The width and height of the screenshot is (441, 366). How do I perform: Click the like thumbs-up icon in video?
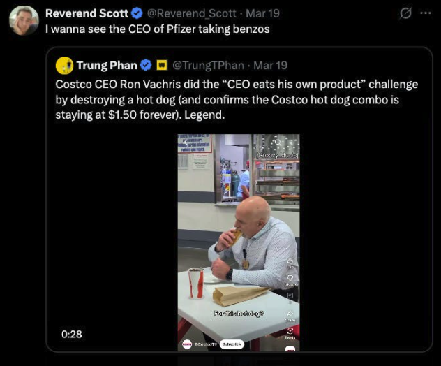[290, 260]
